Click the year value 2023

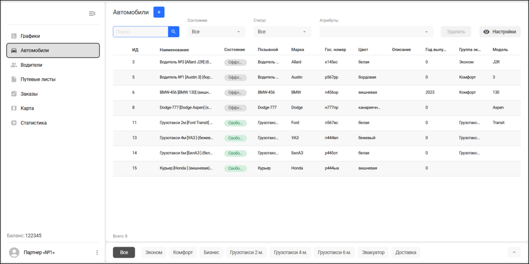point(430,93)
